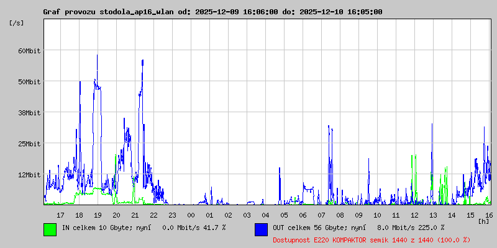Click the '06' hour label on x-axis

[x=303, y=215]
